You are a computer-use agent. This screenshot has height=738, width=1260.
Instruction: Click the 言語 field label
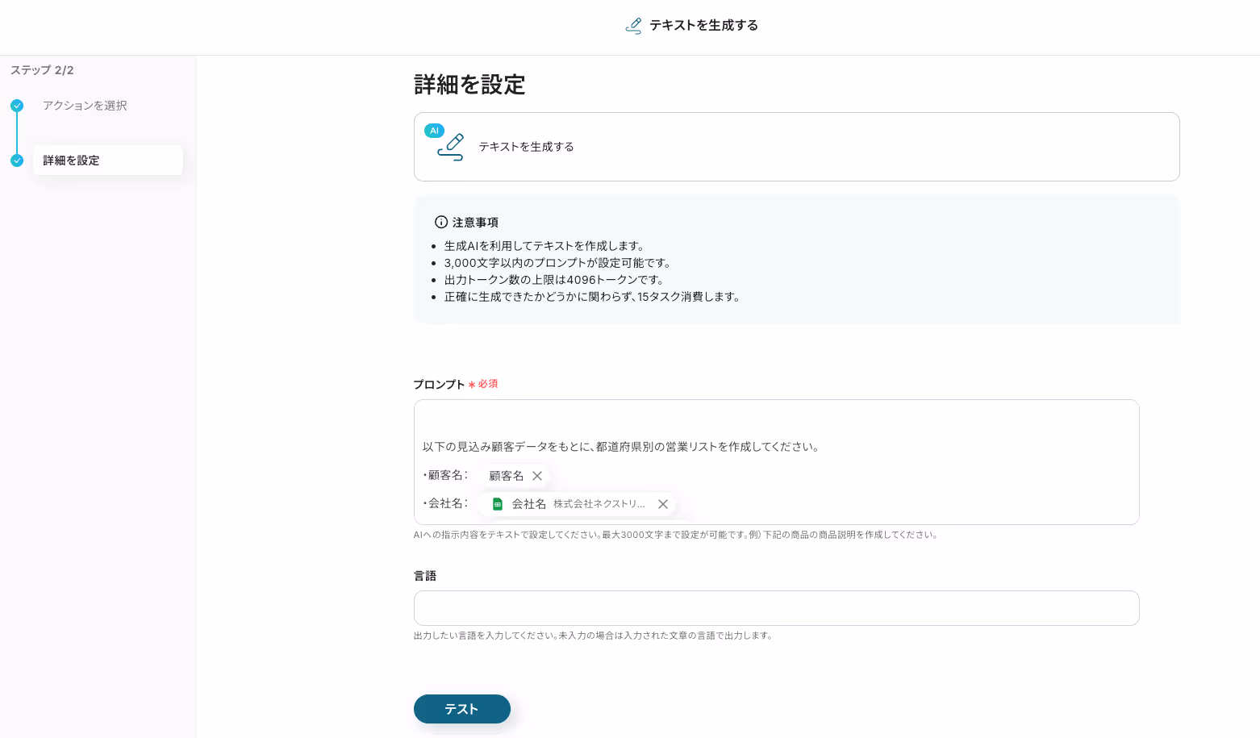tap(425, 576)
